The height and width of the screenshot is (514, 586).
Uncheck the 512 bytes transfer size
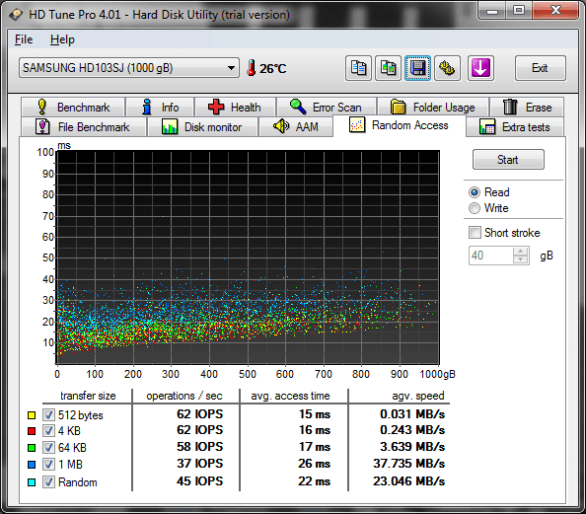coord(48,414)
